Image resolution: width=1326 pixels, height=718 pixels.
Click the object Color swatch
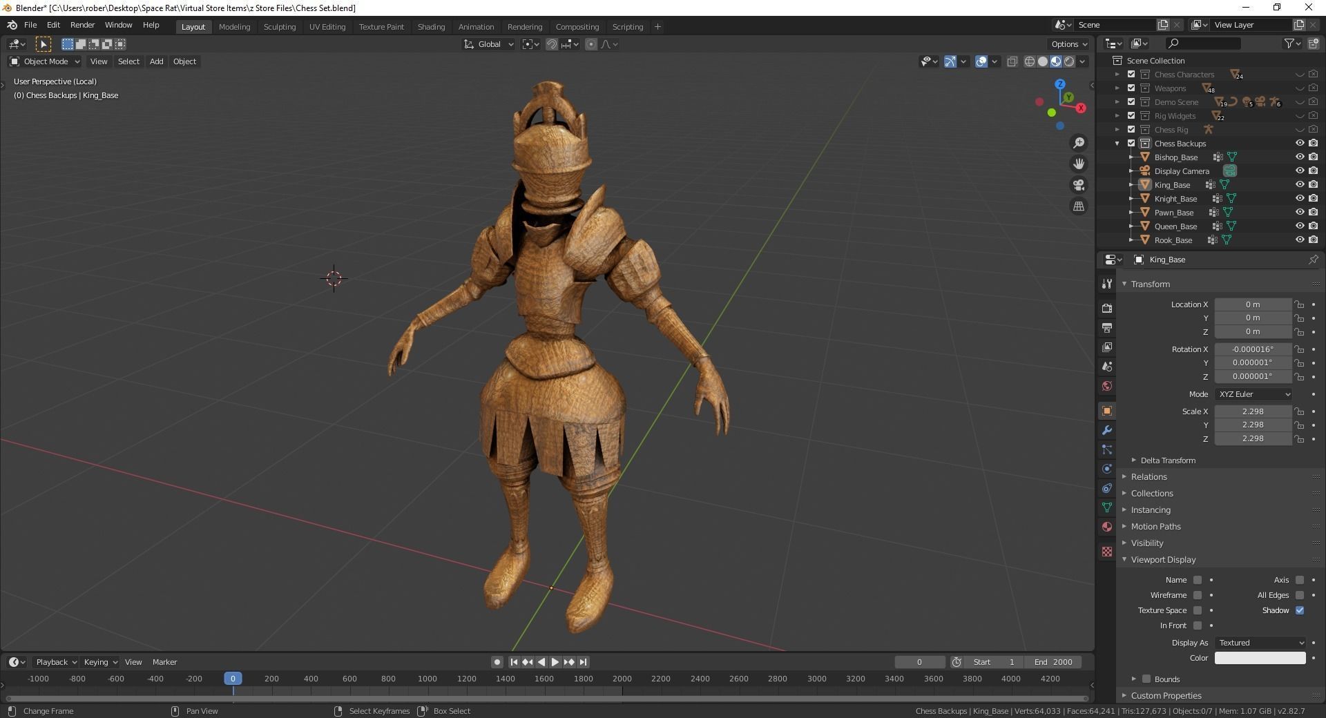tap(1260, 658)
